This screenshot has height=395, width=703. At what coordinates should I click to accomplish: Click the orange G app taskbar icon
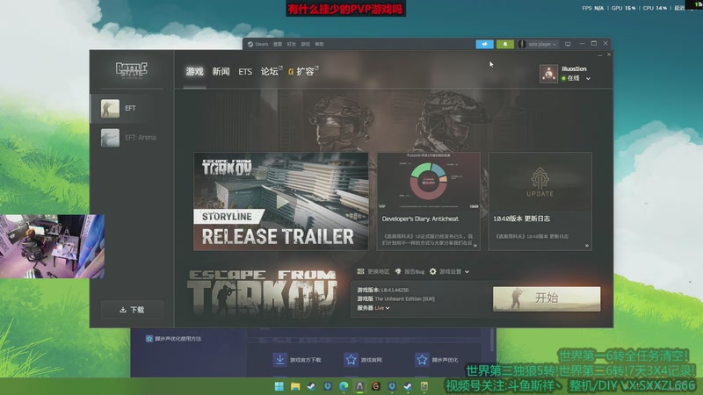pyautogui.click(x=376, y=386)
